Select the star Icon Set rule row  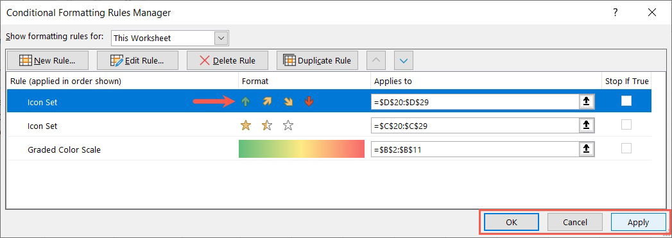pyautogui.click(x=329, y=126)
